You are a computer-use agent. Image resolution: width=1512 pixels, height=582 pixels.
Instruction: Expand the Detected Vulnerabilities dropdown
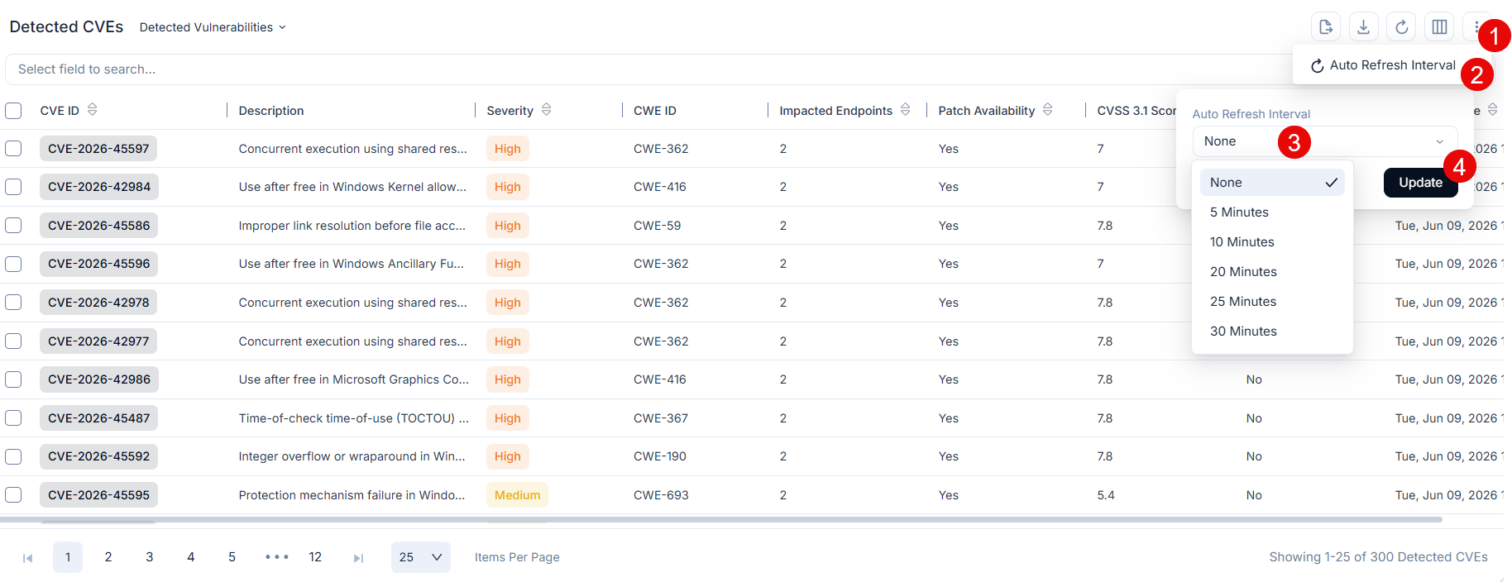click(213, 27)
